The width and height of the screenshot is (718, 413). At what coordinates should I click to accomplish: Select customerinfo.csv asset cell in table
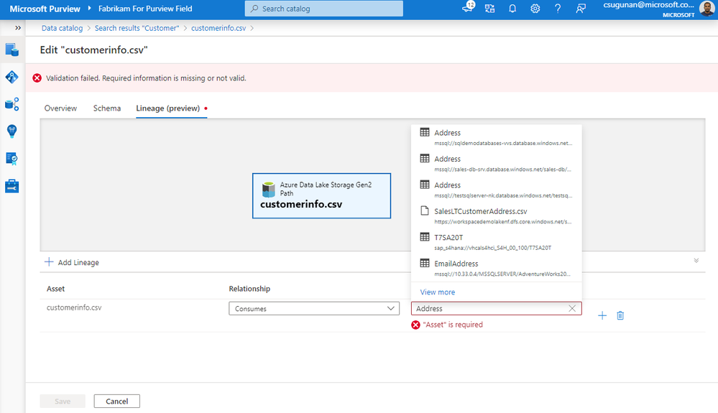click(x=74, y=308)
